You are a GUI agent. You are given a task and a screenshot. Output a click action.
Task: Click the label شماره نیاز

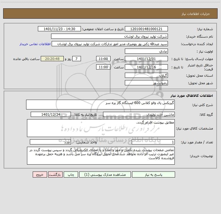205,29
